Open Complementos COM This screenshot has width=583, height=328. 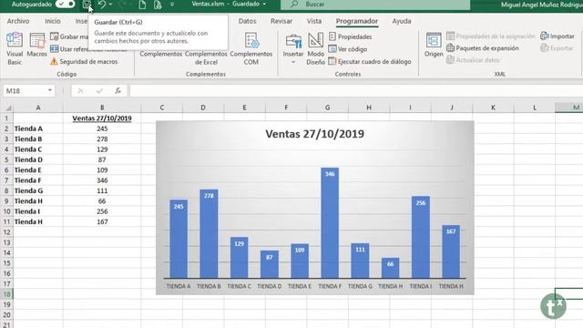(251, 48)
